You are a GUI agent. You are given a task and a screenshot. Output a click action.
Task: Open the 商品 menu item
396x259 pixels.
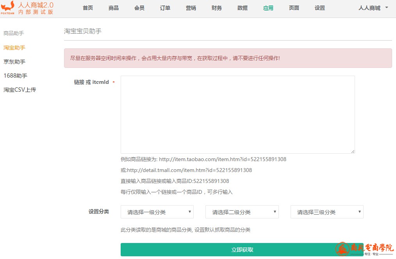(x=114, y=8)
